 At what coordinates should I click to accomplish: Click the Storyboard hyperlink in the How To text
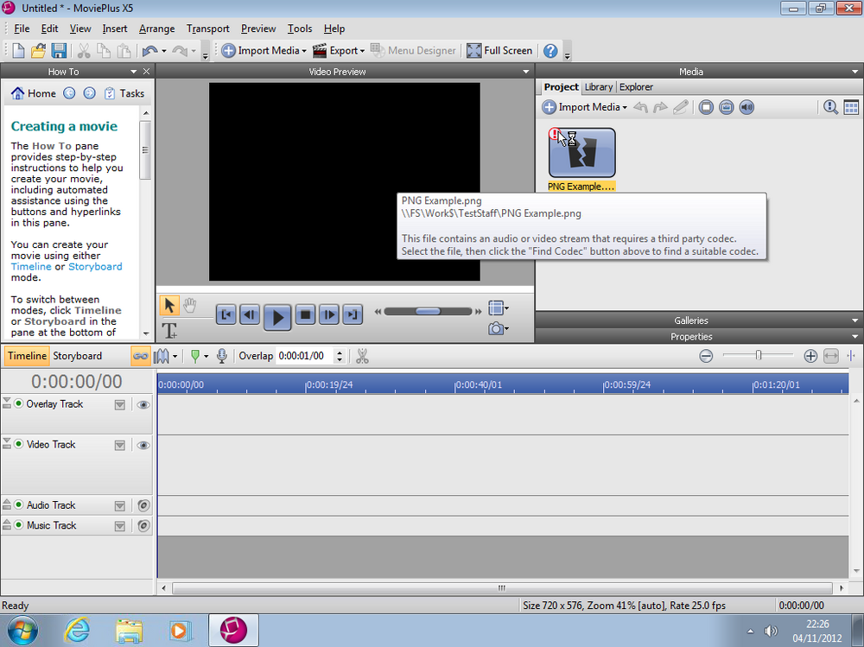point(95,267)
